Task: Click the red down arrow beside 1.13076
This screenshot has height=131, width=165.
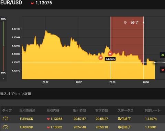Action: coord(32,3)
